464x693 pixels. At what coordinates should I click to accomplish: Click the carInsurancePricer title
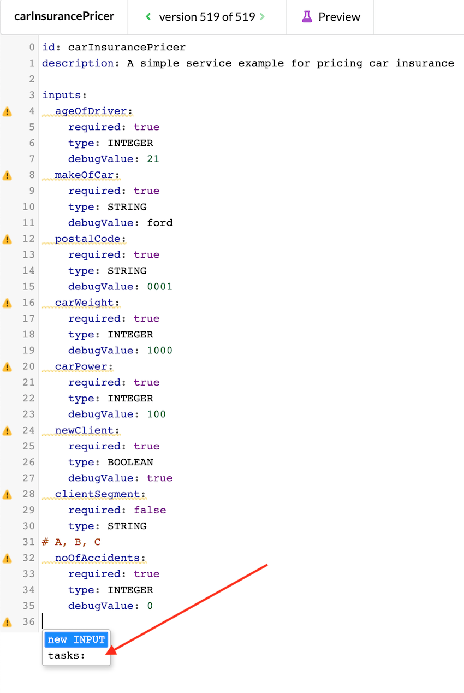coord(64,16)
